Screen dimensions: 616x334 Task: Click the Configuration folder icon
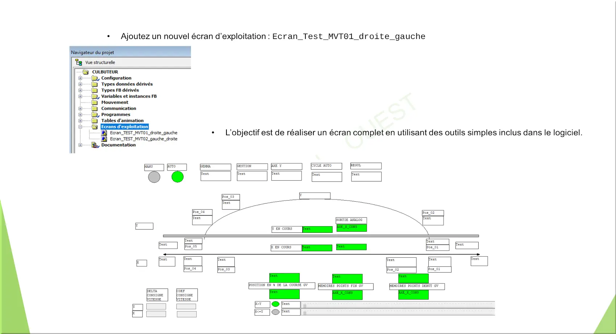[x=95, y=78]
